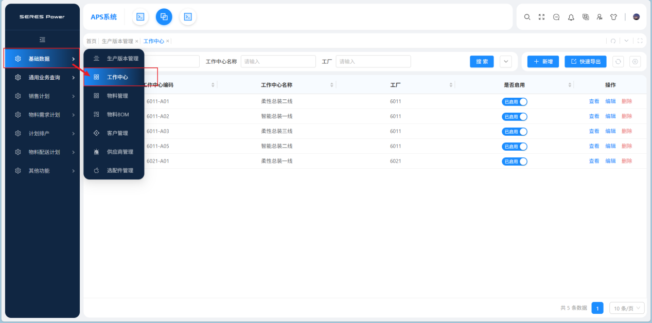Select 基础数据 in the sidebar
The width and height of the screenshot is (652, 323).
[42, 59]
